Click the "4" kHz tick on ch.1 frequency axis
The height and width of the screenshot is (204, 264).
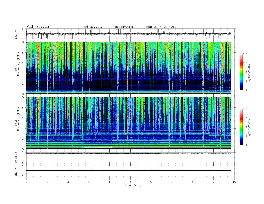click(x=23, y=73)
